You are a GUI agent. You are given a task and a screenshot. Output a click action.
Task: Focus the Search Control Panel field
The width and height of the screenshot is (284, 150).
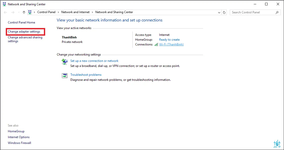(252, 12)
